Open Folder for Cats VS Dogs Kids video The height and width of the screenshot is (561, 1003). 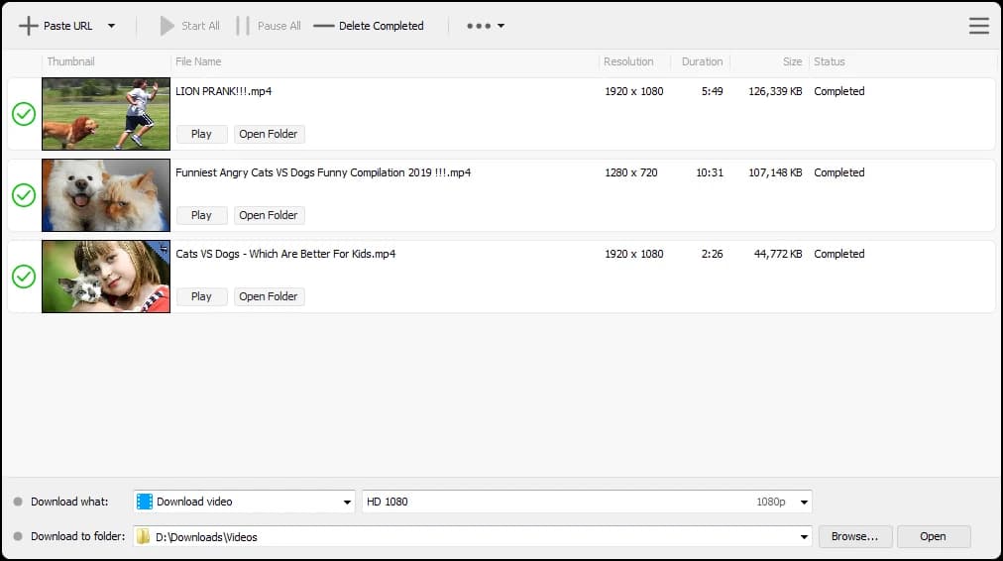[269, 296]
